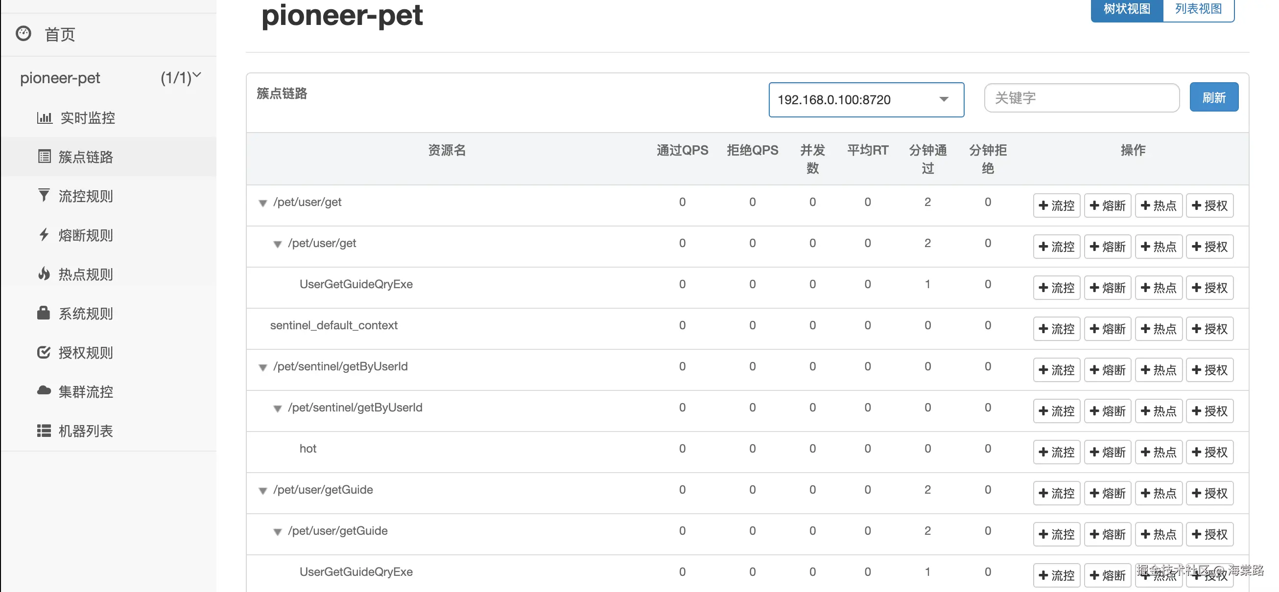1279x592 pixels.
Task: Focus the 关键字 search field
Action: click(x=1081, y=98)
